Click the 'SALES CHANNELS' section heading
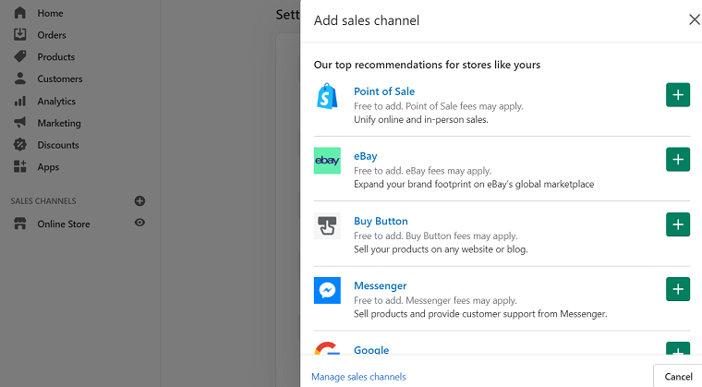 43,201
